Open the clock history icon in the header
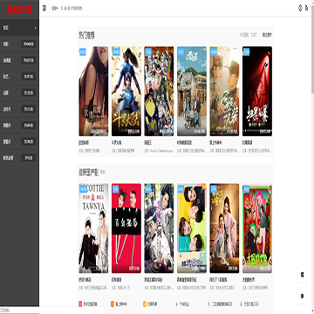314x314 pixels. point(300,8)
